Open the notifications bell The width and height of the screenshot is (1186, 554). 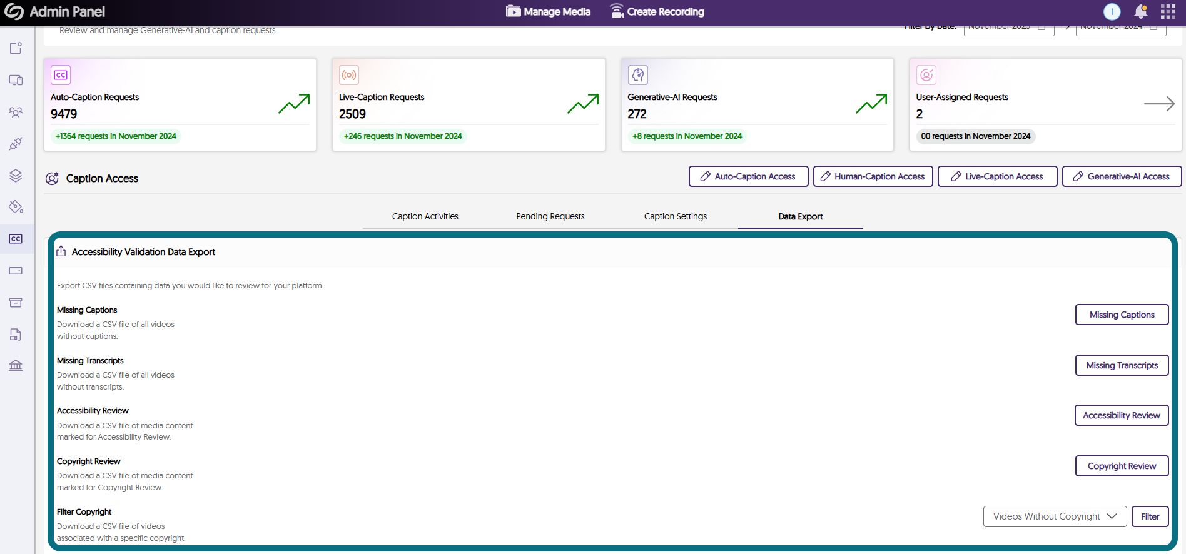[x=1141, y=12]
